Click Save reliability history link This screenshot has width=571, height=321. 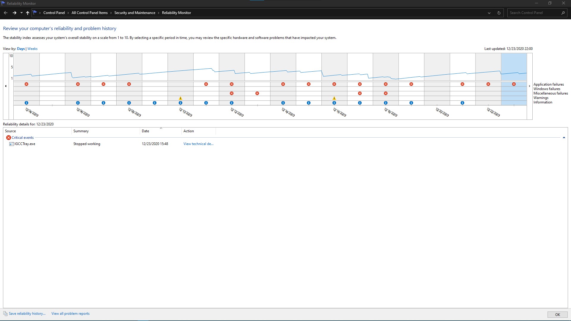(27, 314)
